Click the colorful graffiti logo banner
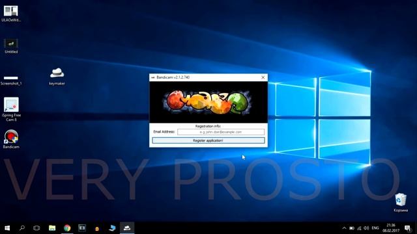The width and height of the screenshot is (417, 234). tap(208, 102)
